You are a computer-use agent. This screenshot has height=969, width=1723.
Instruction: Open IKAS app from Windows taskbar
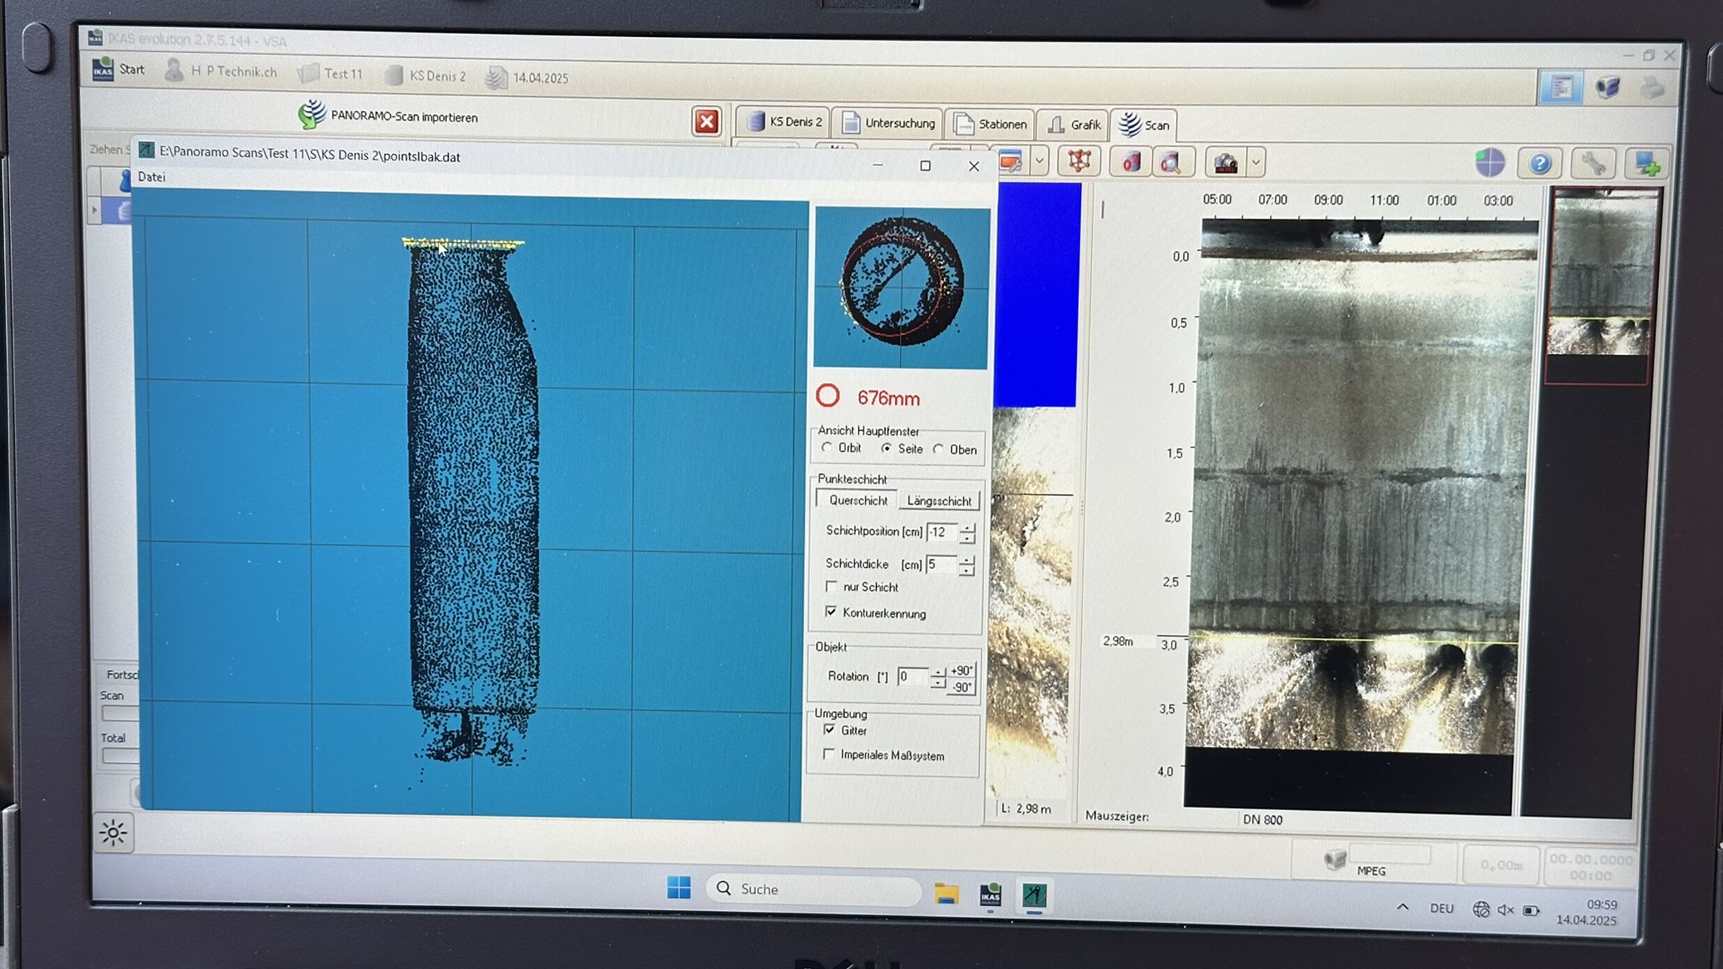pyautogui.click(x=990, y=894)
